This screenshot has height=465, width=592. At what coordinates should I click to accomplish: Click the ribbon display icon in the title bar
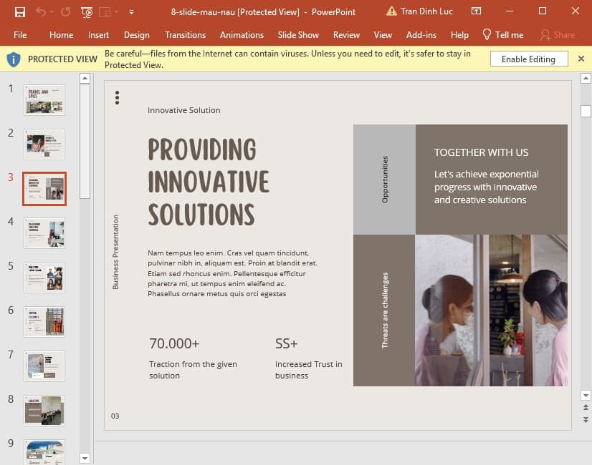point(476,11)
